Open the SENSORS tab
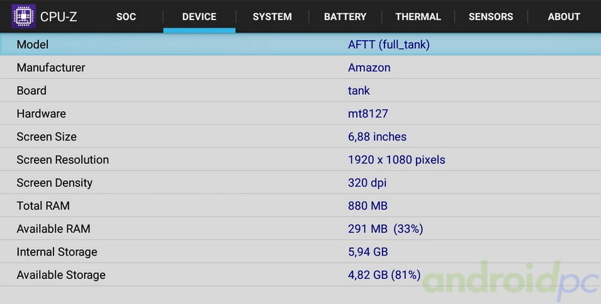The width and height of the screenshot is (601, 304). 491,17
